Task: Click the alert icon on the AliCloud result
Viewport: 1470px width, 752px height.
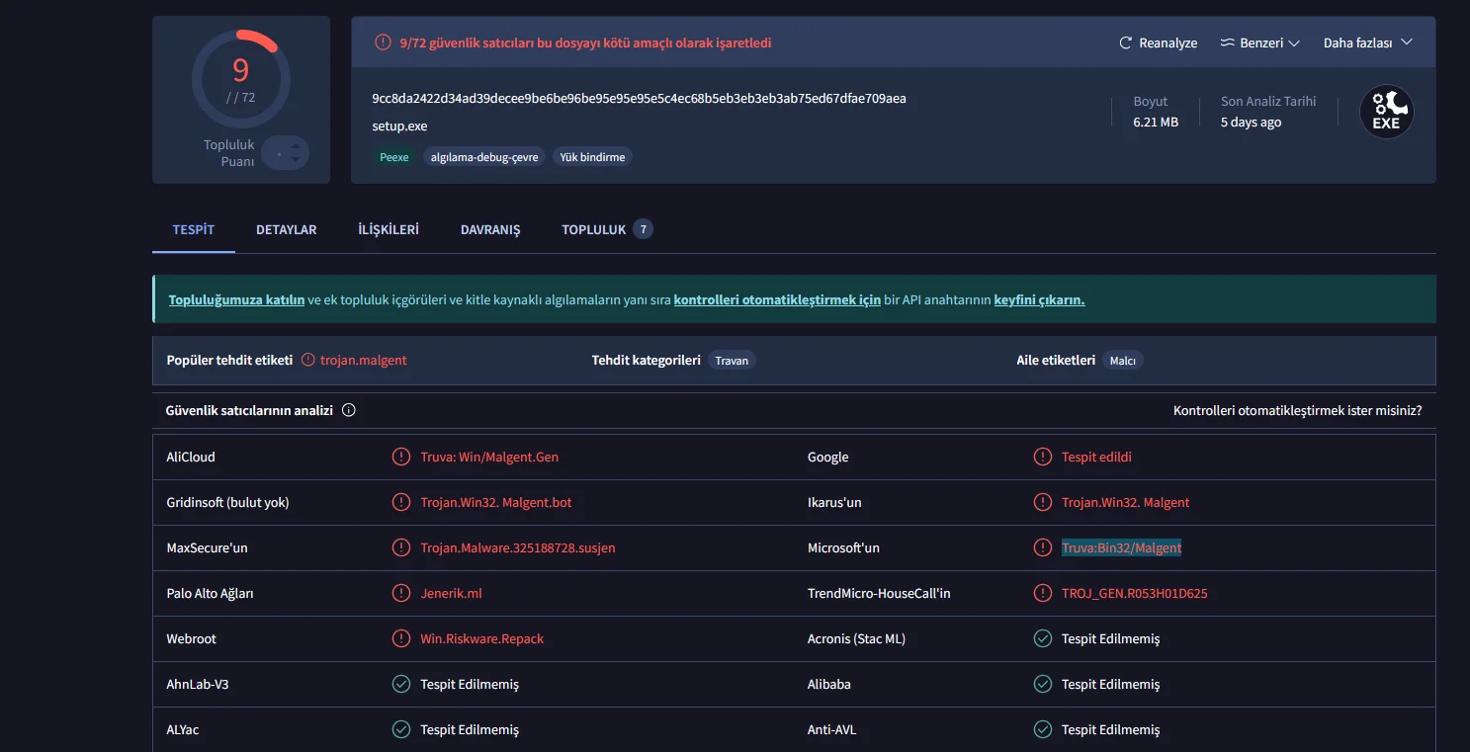Action: point(400,457)
